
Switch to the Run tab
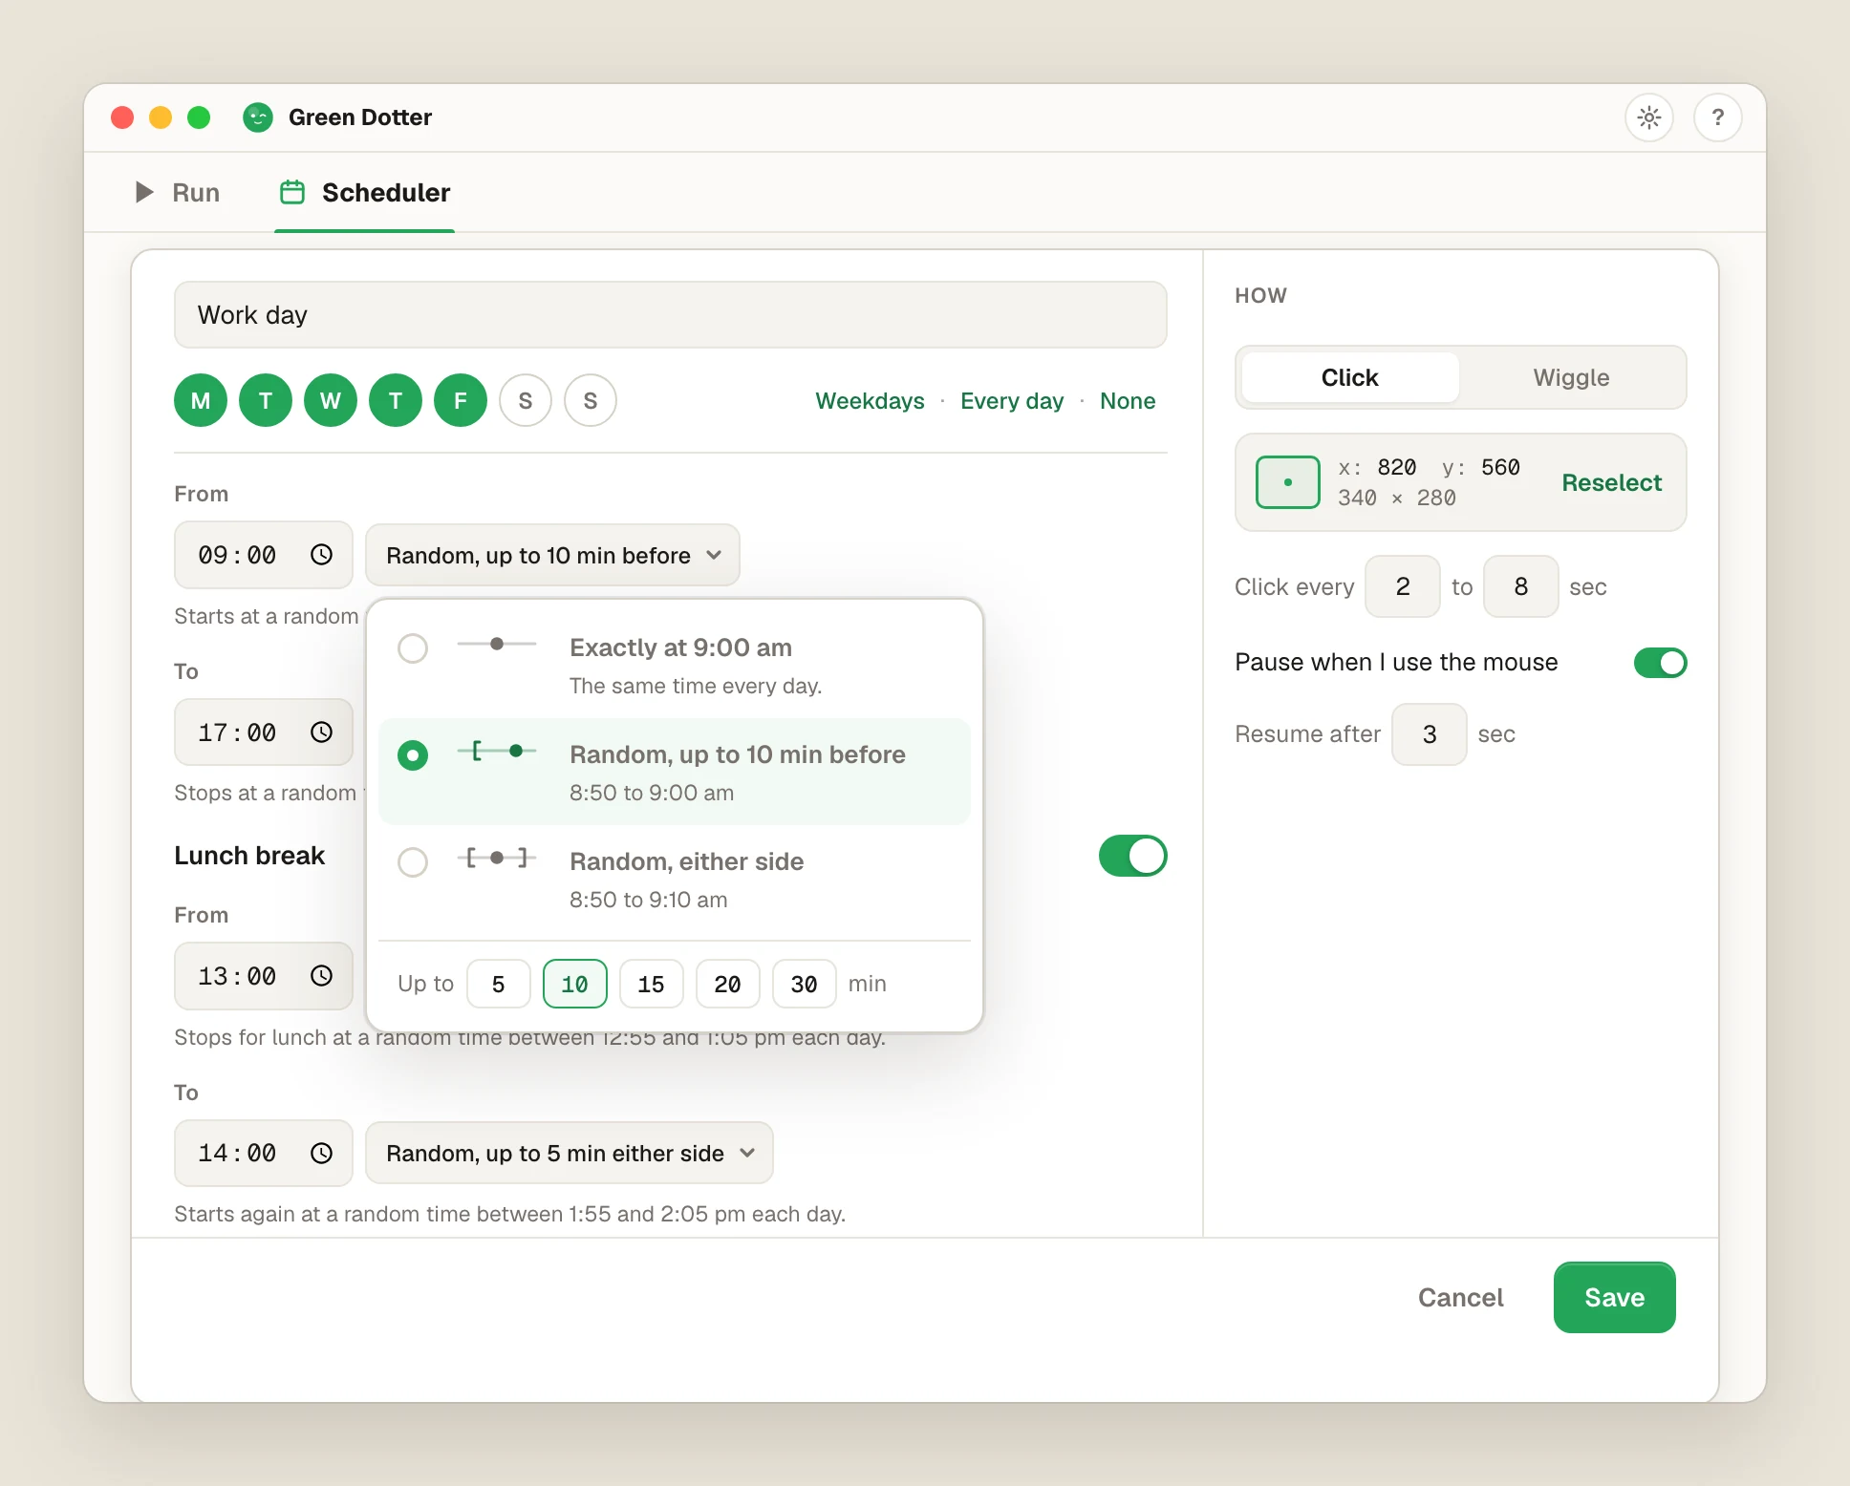coord(178,193)
